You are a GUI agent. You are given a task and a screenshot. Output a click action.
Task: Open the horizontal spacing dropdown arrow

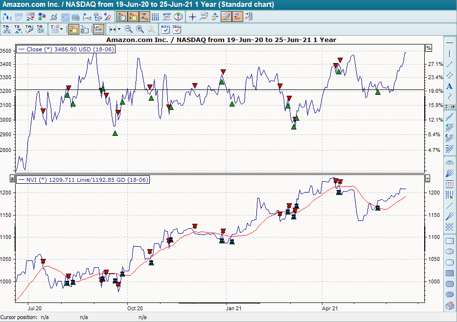coord(118,29)
